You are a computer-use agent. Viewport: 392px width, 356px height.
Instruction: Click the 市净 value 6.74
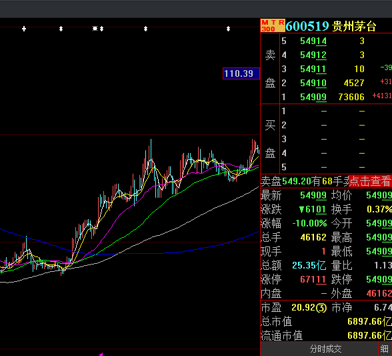point(383,307)
